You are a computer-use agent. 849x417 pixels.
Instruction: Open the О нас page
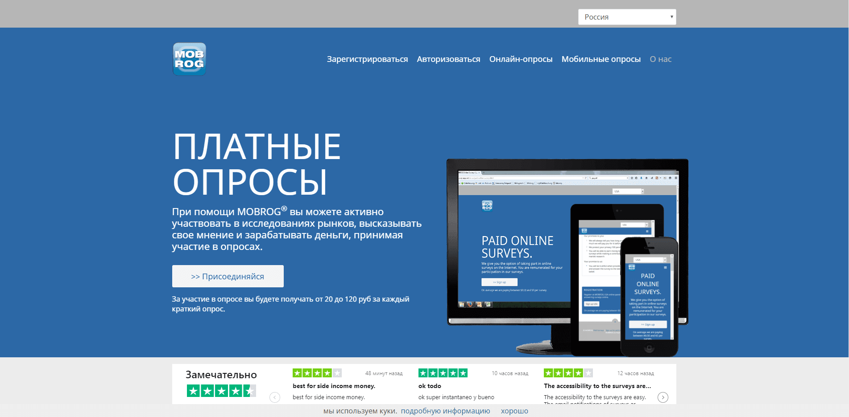[660, 59]
